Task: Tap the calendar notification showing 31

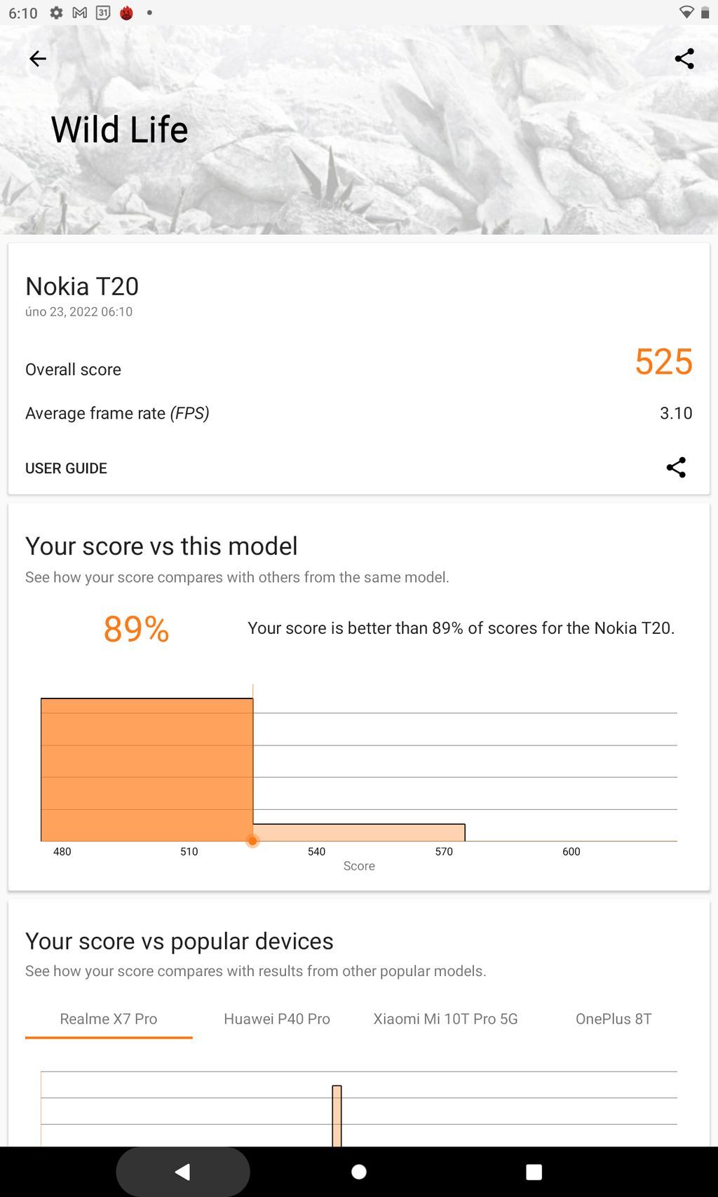Action: (x=102, y=11)
